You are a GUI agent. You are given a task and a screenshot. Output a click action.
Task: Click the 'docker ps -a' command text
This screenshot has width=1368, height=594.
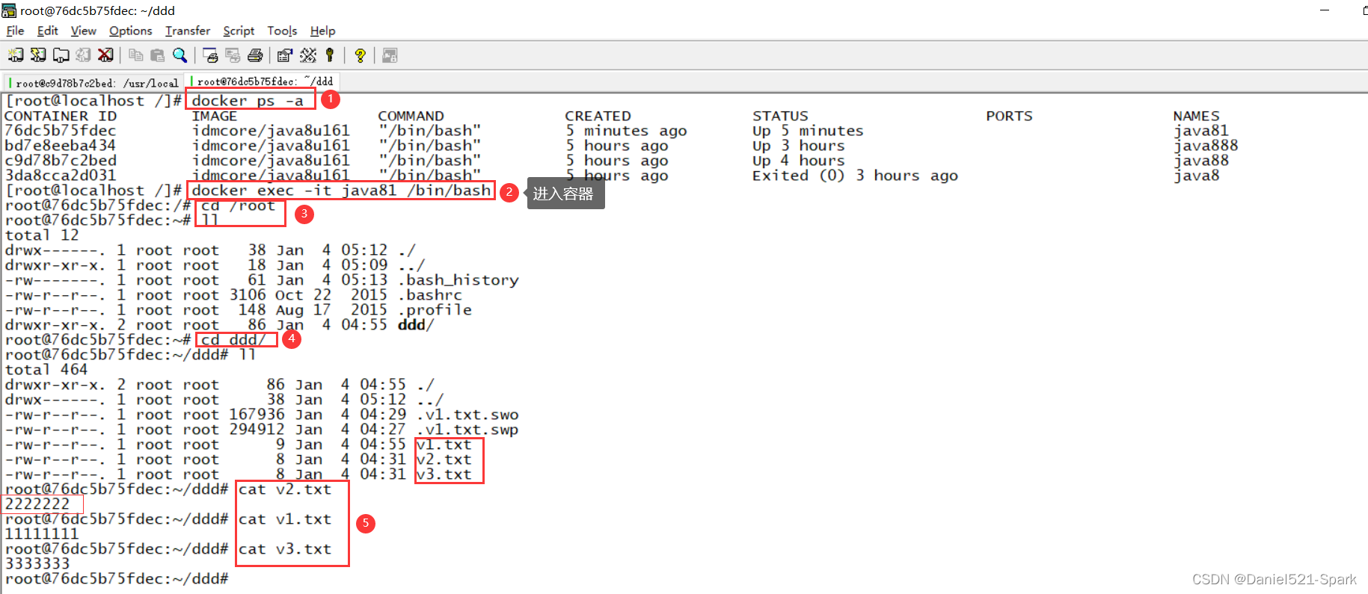point(248,101)
